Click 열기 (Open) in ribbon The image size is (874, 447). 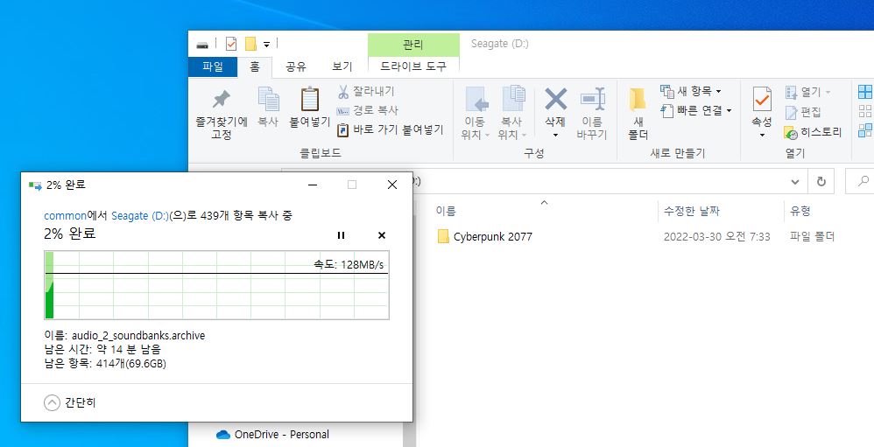(x=807, y=91)
